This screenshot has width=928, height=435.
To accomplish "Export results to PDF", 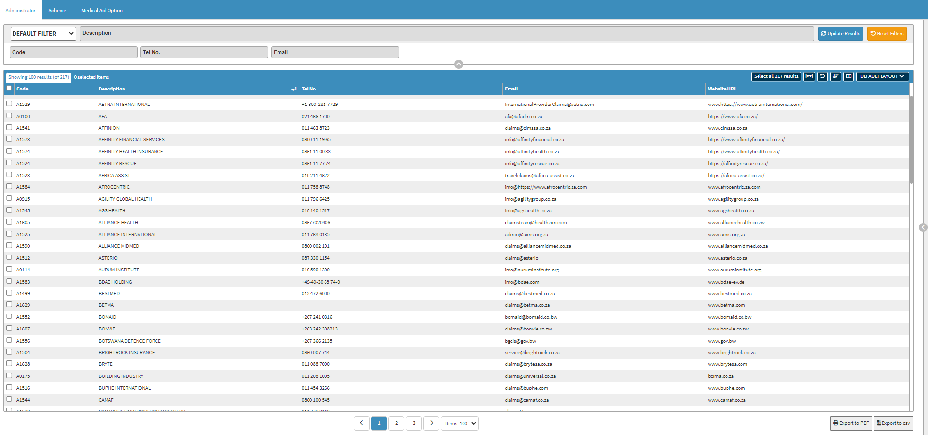I will pyautogui.click(x=851, y=423).
